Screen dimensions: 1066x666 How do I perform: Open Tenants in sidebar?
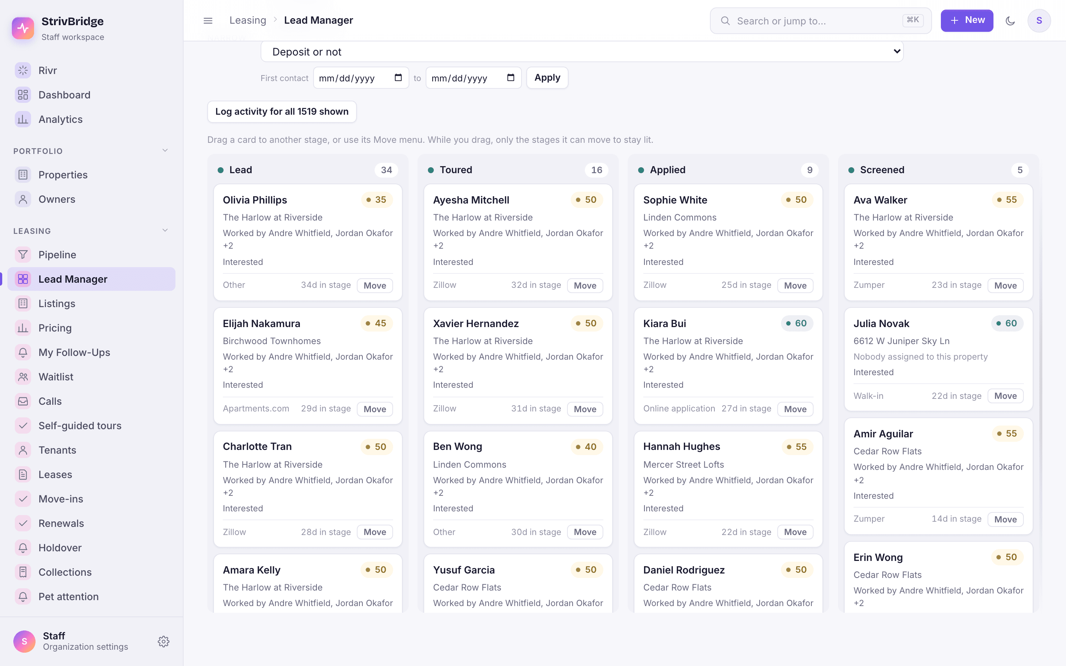click(x=91, y=450)
